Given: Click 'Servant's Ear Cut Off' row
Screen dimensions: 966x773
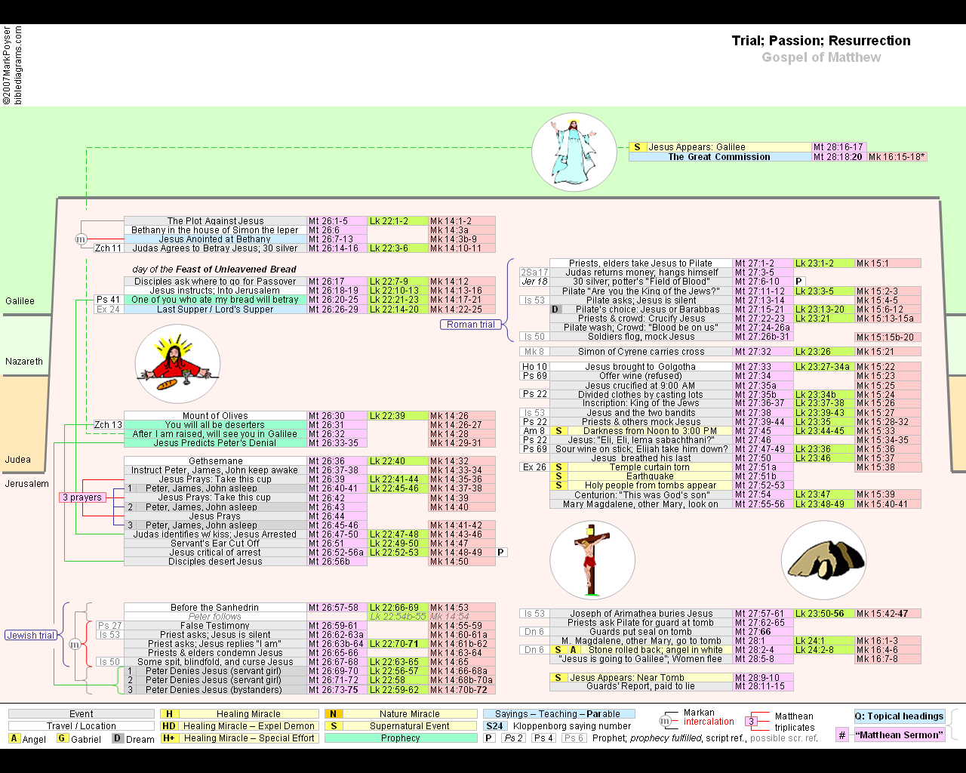Looking at the screenshot, I should (216, 543).
